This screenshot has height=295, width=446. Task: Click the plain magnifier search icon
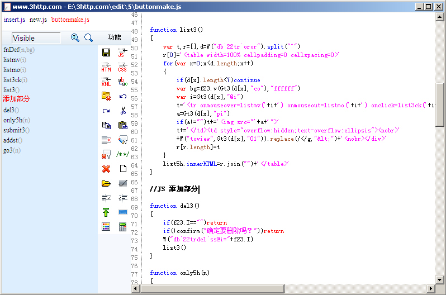click(88, 37)
